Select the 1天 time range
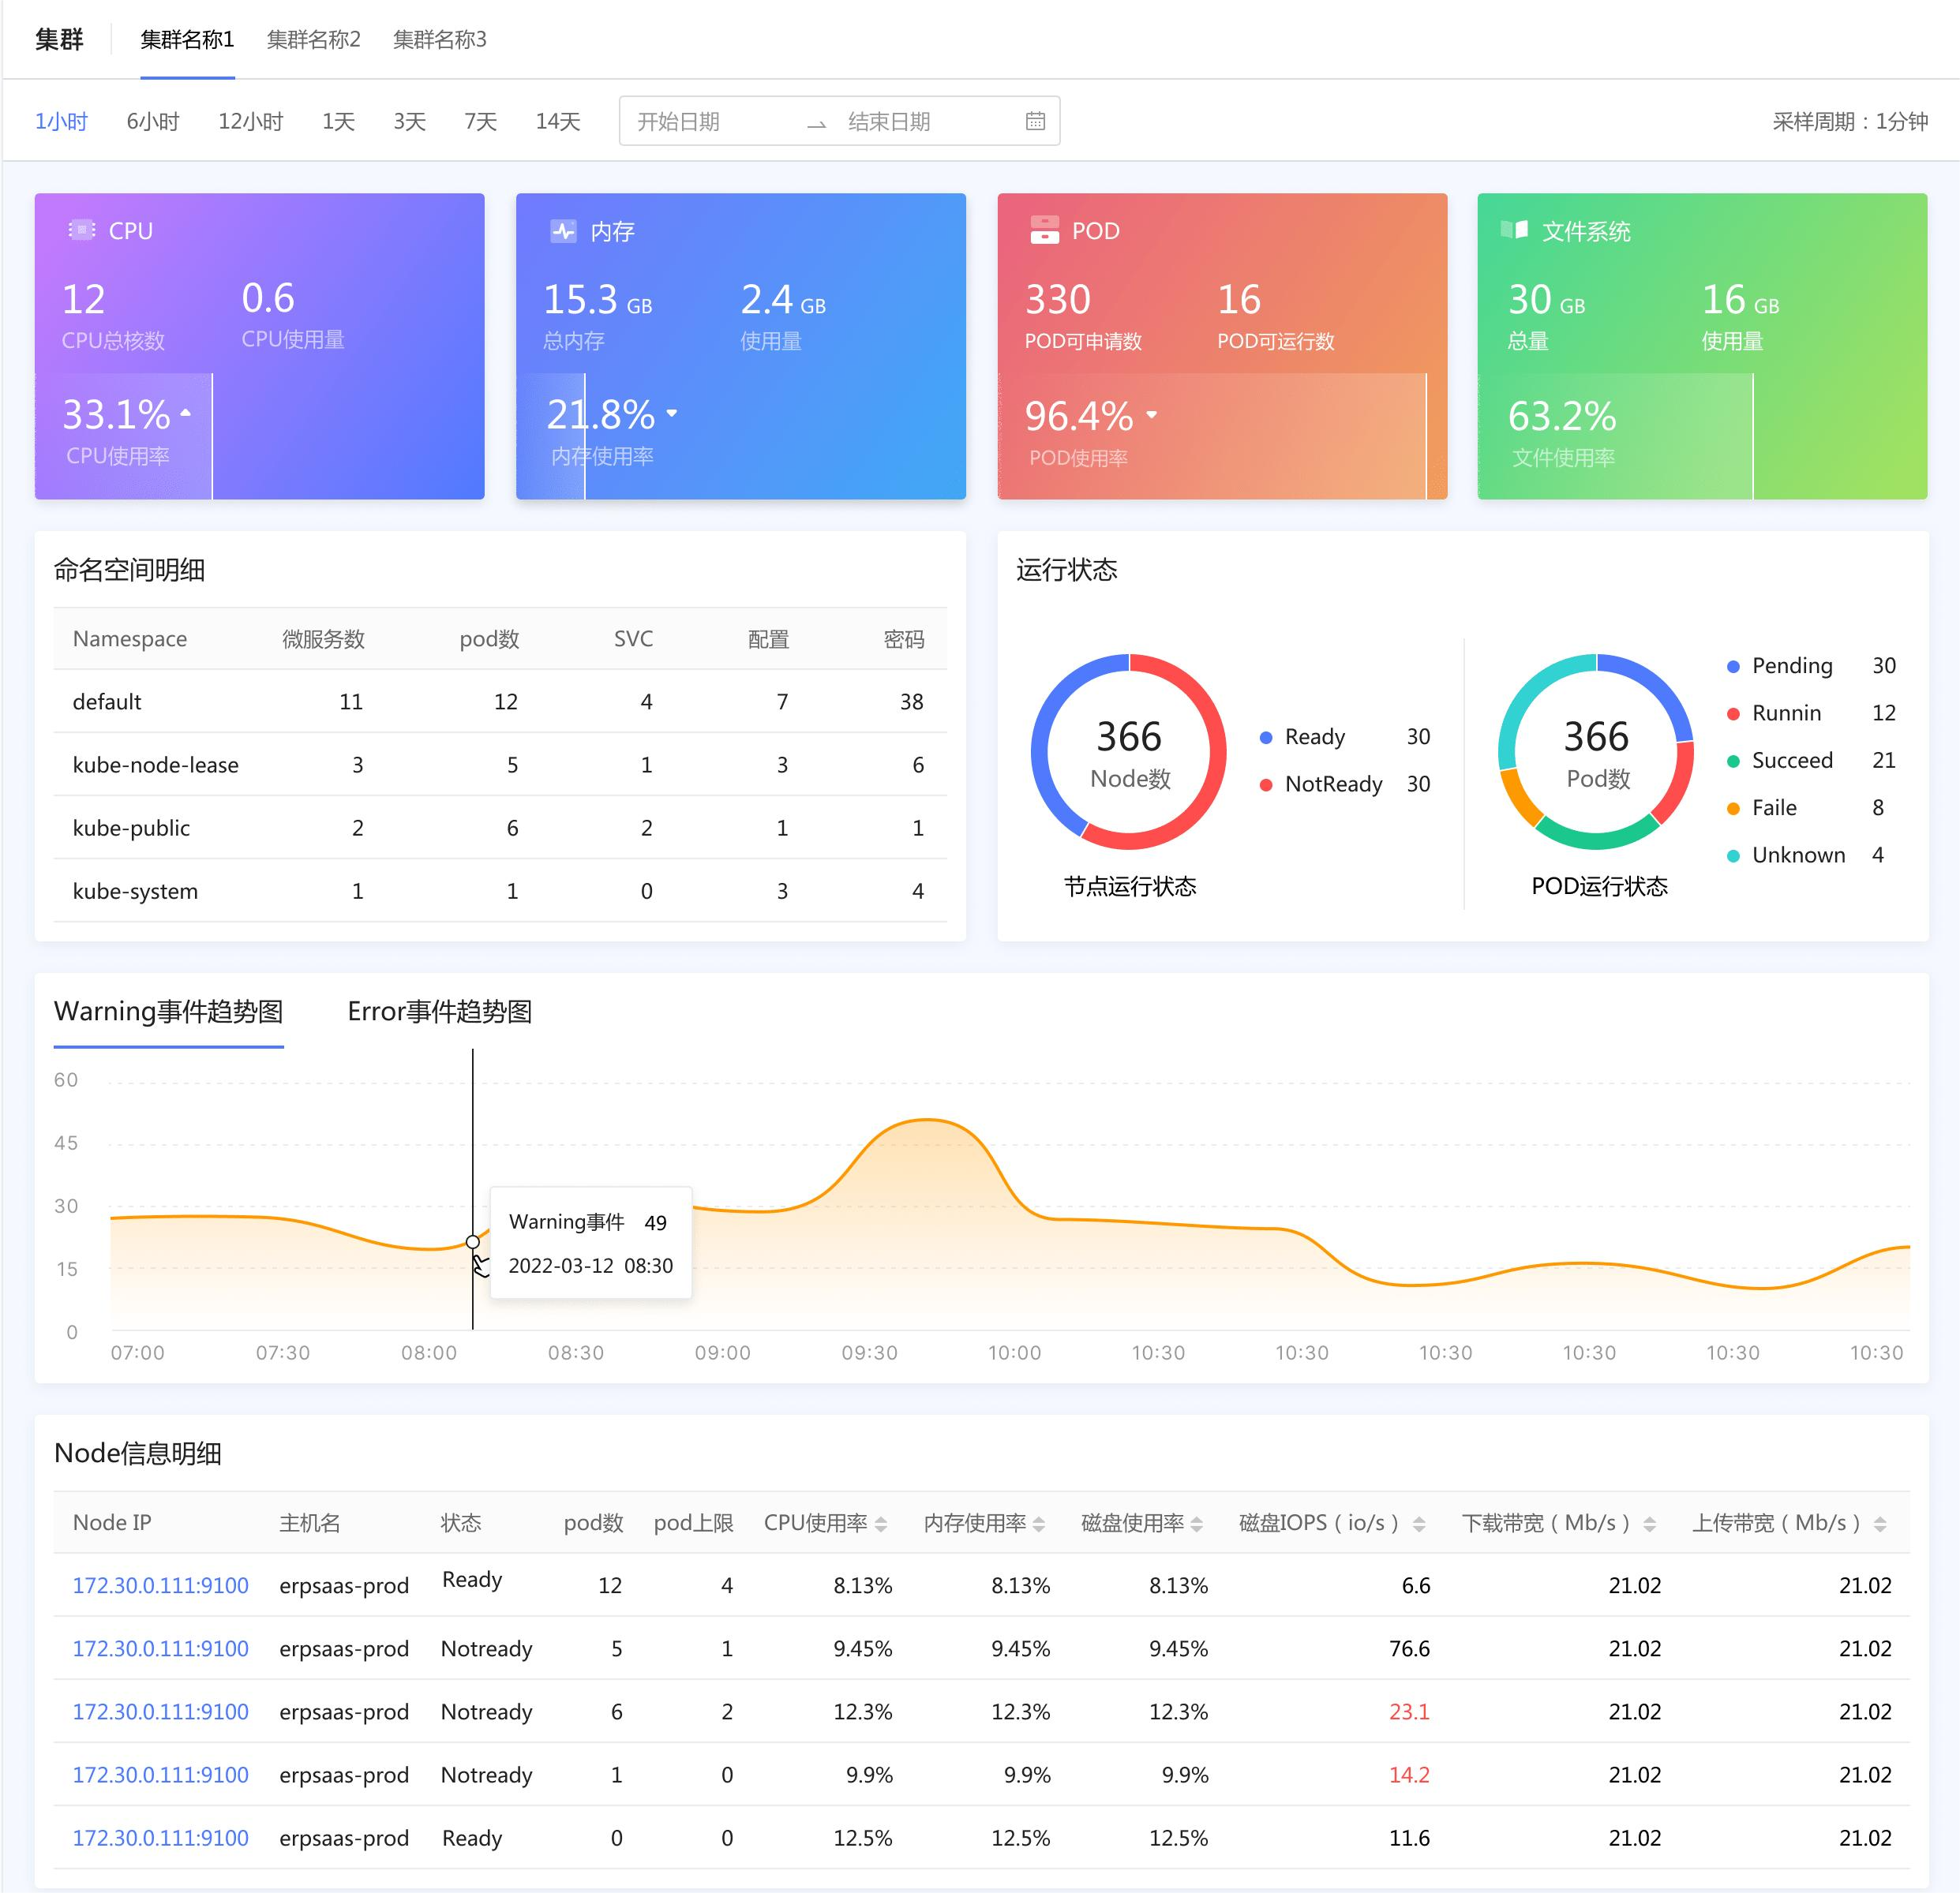This screenshot has width=1960, height=1893. coord(338,122)
